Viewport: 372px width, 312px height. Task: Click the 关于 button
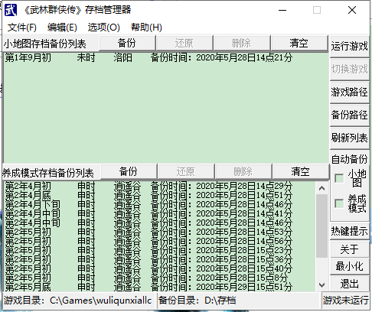click(350, 249)
